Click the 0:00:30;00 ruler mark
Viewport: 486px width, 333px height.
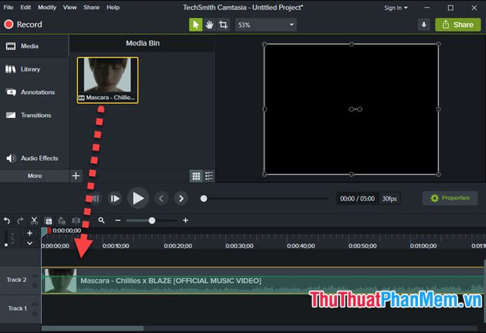click(240, 246)
